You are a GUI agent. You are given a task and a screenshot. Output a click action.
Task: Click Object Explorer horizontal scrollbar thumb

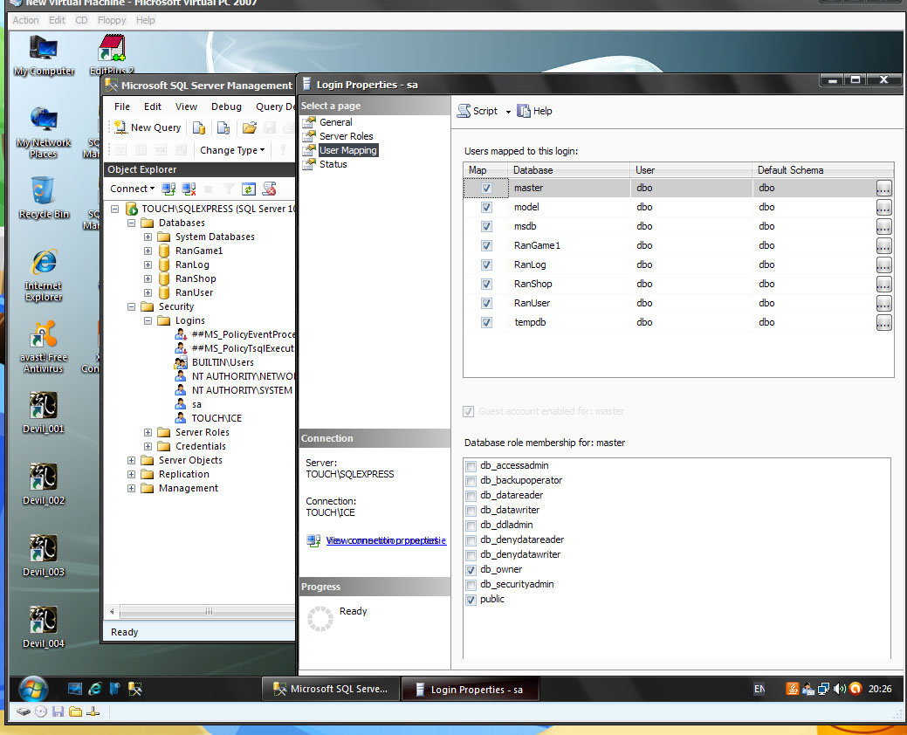(x=209, y=611)
